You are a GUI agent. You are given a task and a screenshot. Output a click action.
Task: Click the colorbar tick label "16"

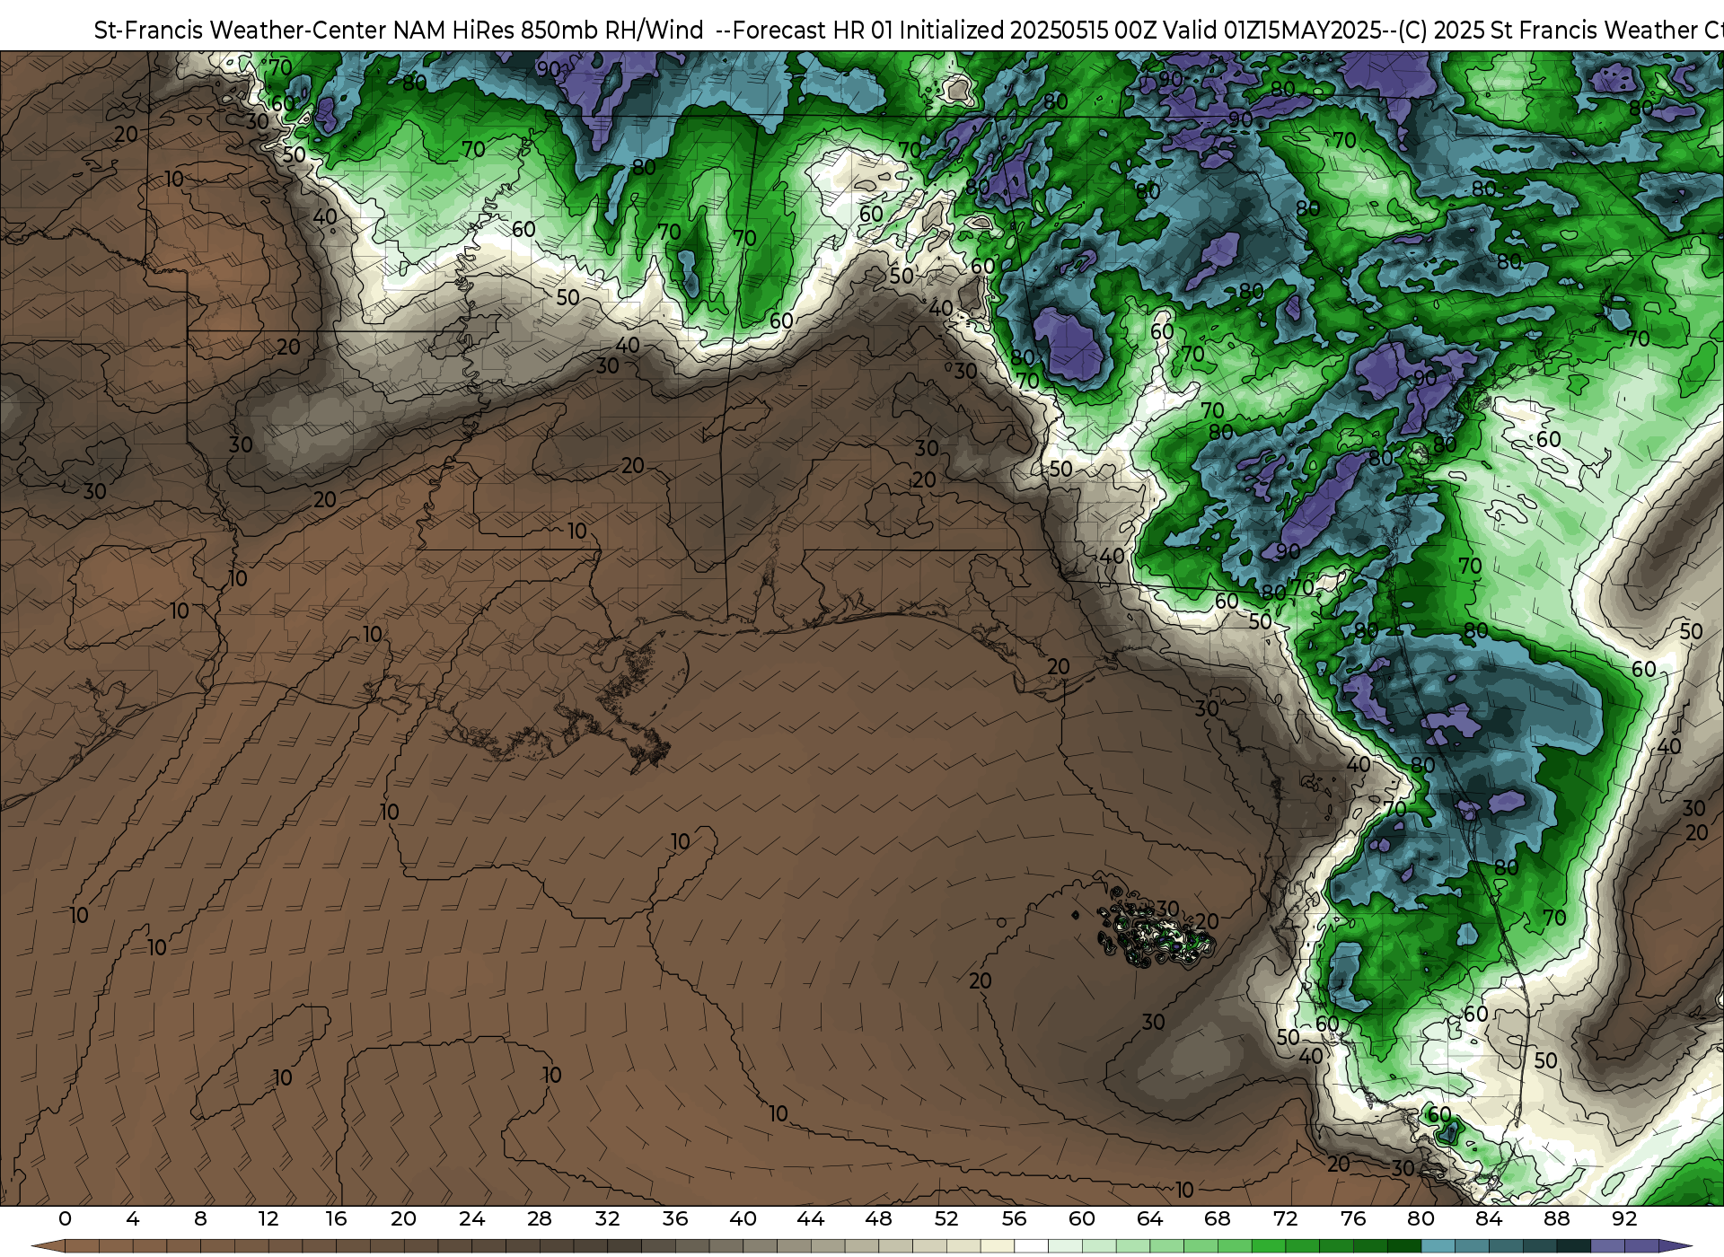[x=336, y=1219]
